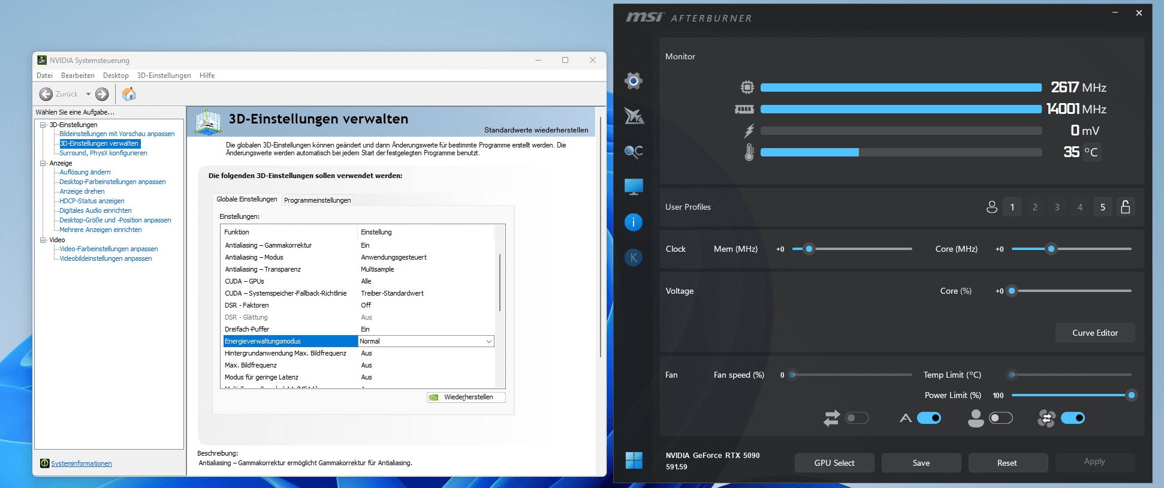
Task: Click the settings list vertical scrollbar
Action: pyautogui.click(x=500, y=283)
